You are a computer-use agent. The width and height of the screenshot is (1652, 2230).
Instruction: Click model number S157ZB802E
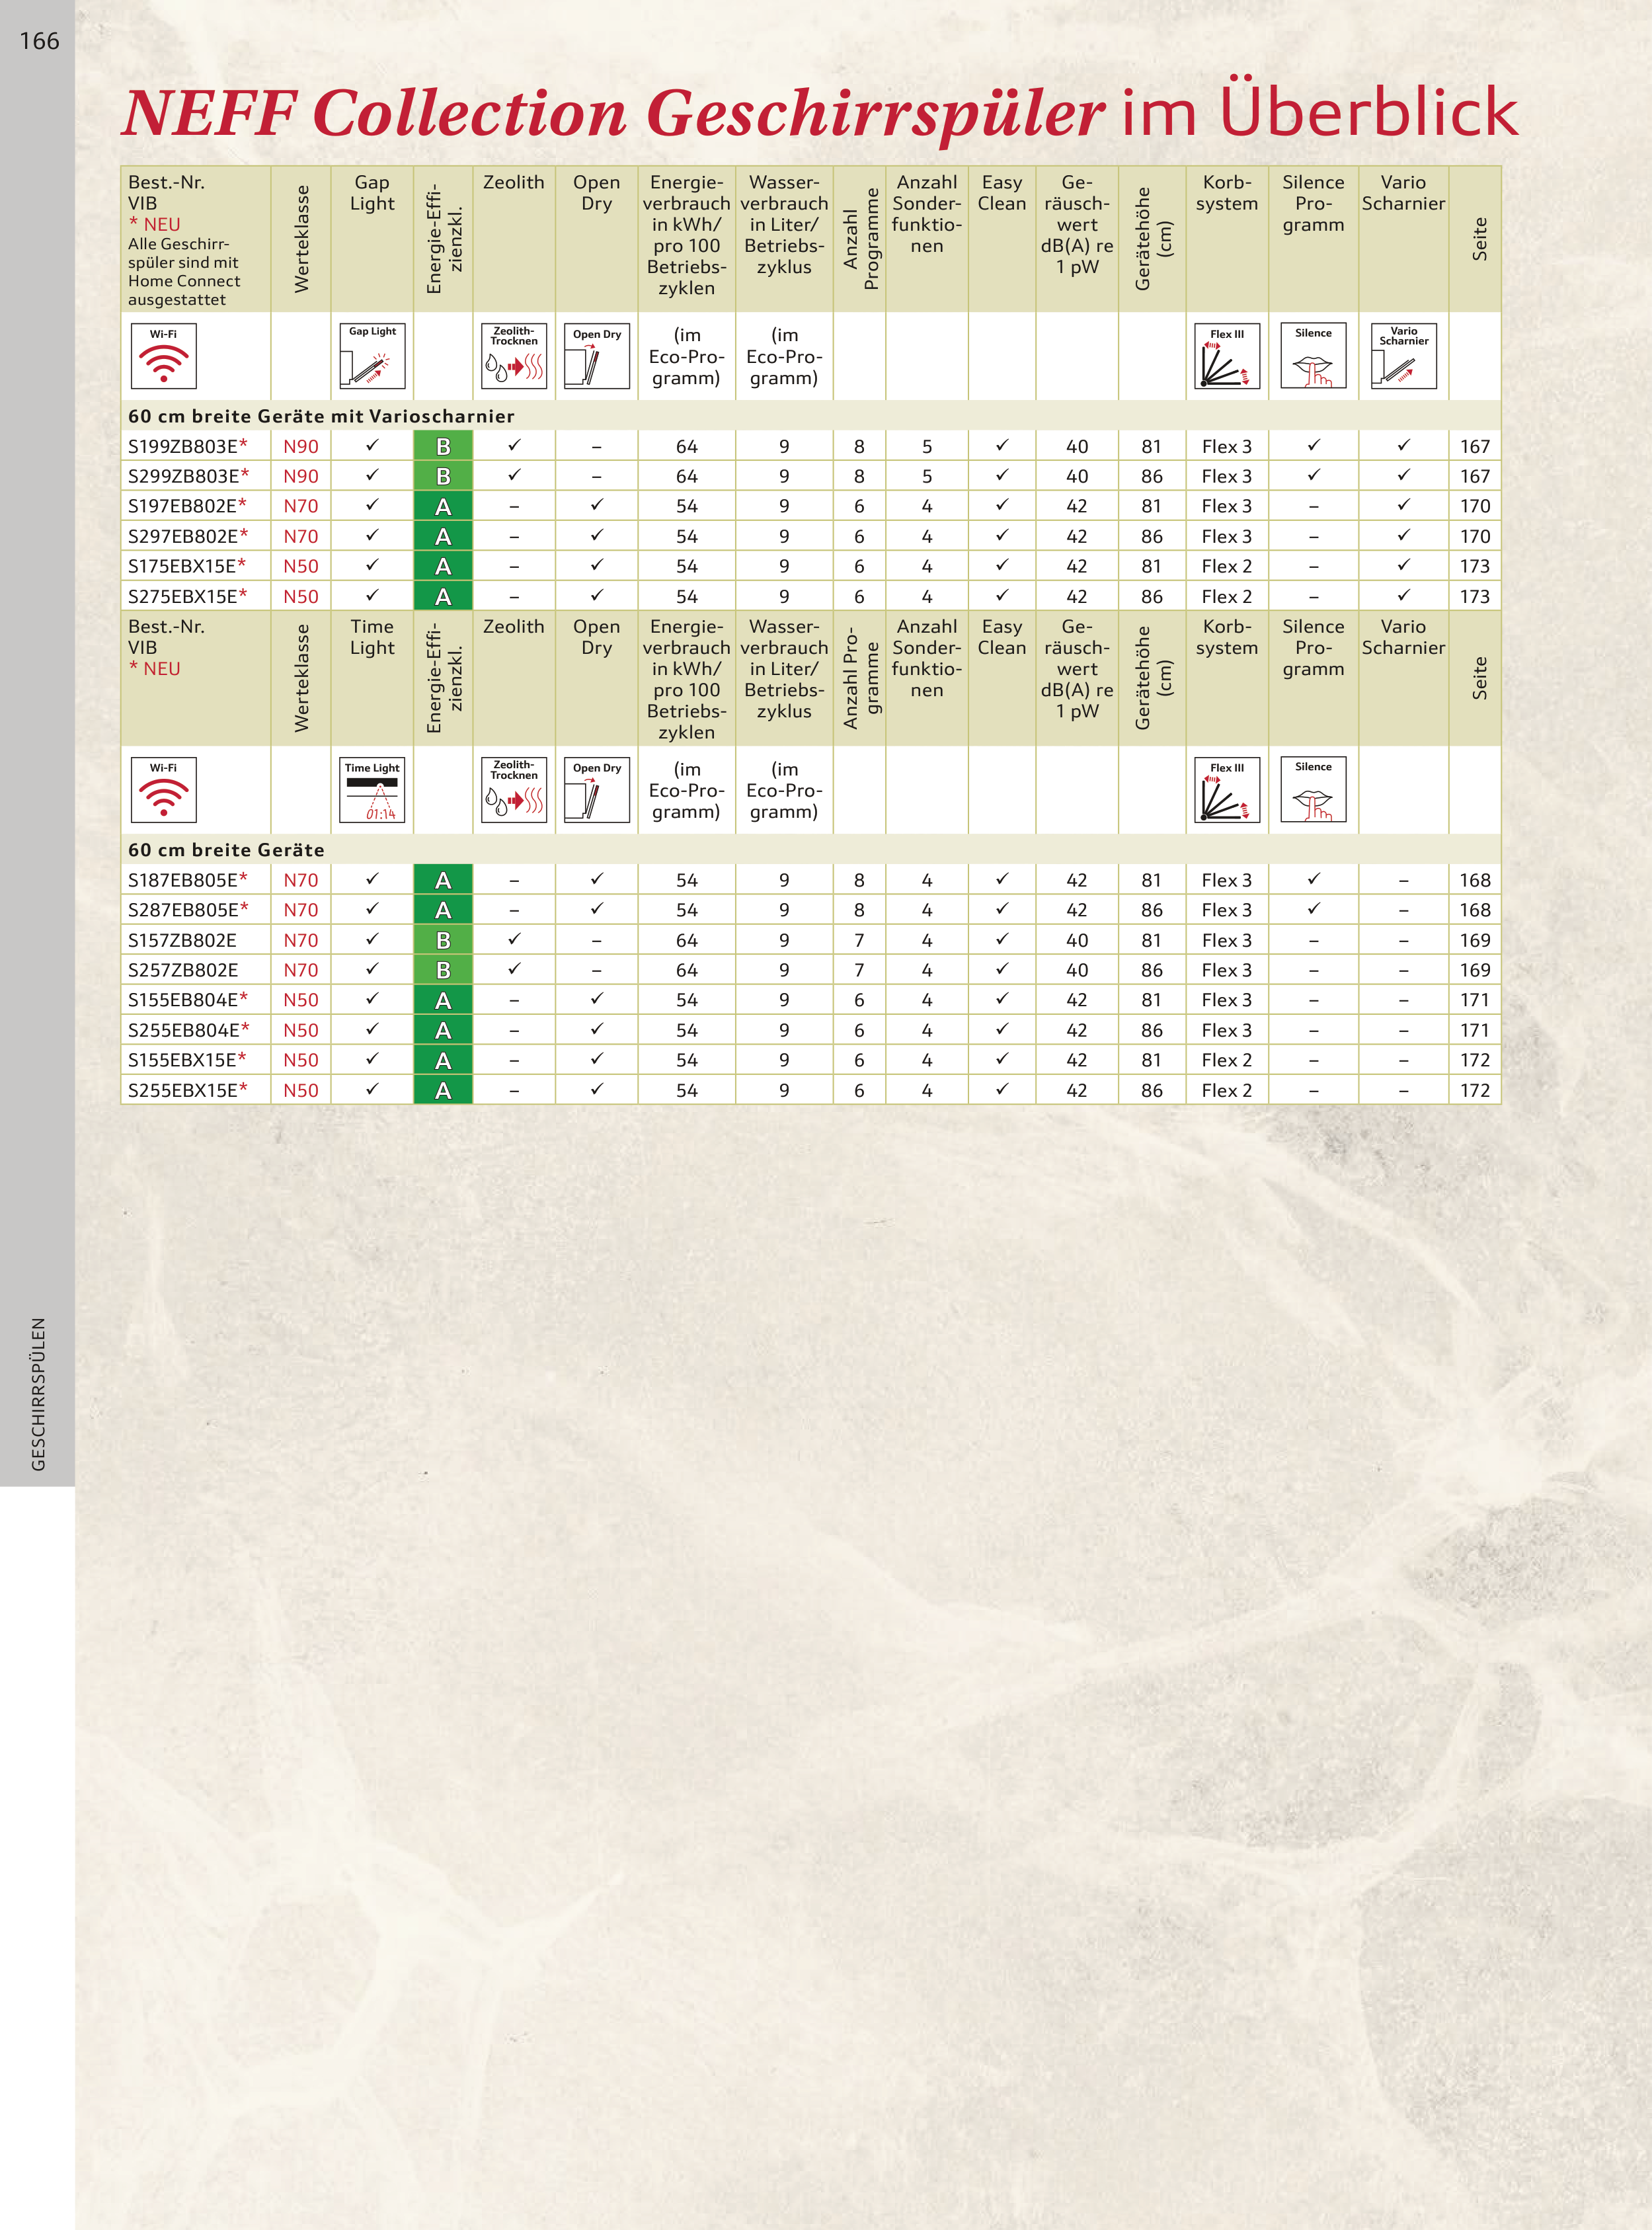click(182, 940)
